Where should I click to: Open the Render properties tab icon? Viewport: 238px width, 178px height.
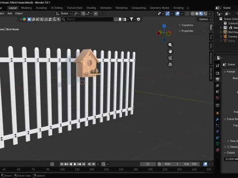[x=218, y=73]
